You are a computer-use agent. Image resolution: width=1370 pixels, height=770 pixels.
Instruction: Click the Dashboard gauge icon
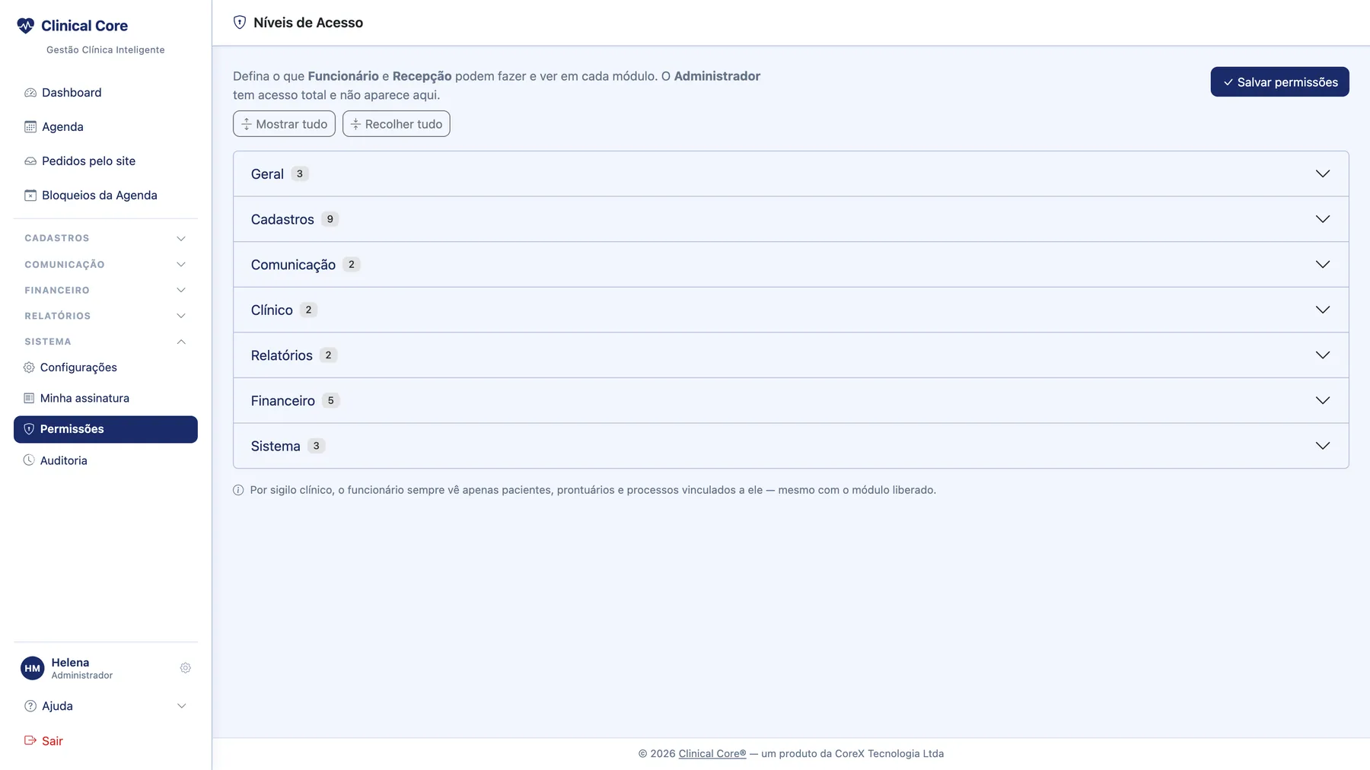coord(30,93)
